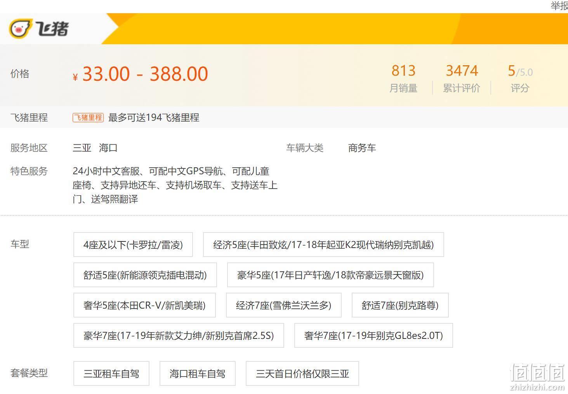The image size is (568, 394).
Task: Choose 三天首日价格仅限三亚 package
Action: click(302, 373)
